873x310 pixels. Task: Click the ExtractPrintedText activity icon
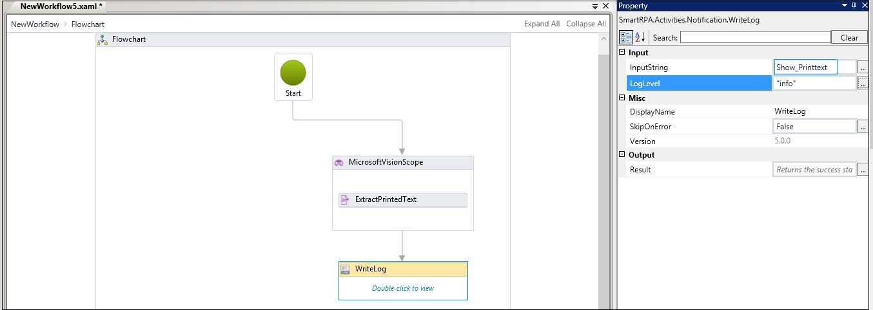[x=346, y=200]
